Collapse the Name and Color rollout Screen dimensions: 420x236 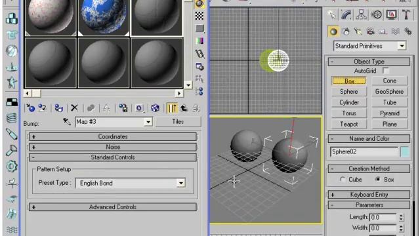point(369,138)
